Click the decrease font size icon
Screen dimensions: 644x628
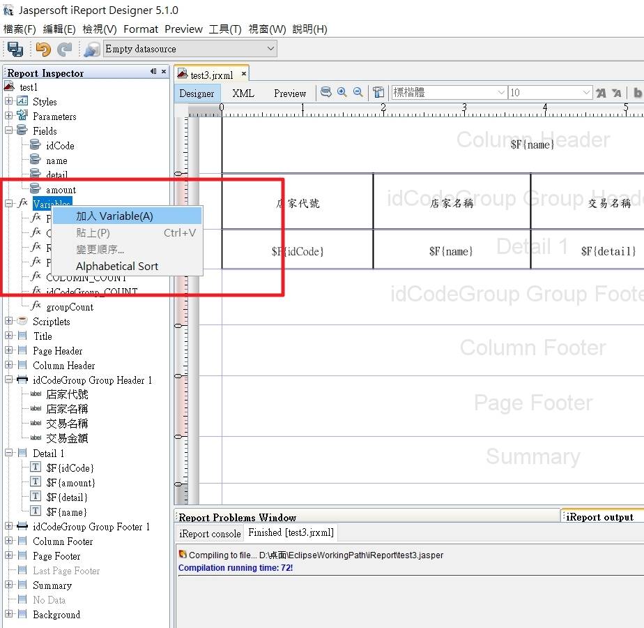click(x=617, y=93)
